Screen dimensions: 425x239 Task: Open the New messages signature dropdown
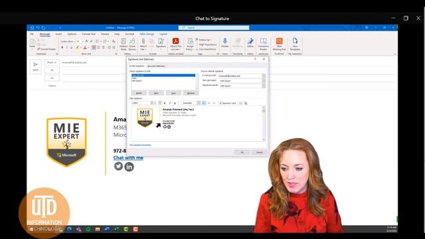pyautogui.click(x=264, y=81)
